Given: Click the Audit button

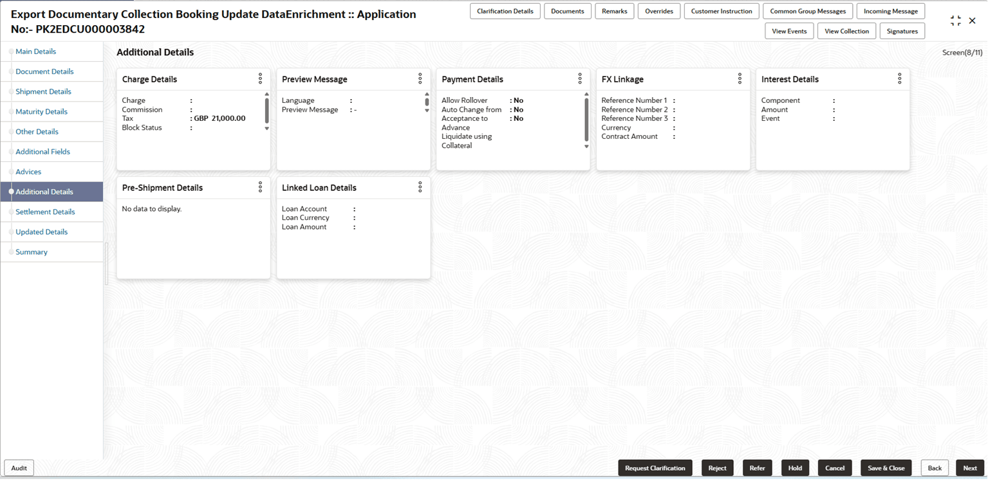Looking at the screenshot, I should click(x=19, y=467).
